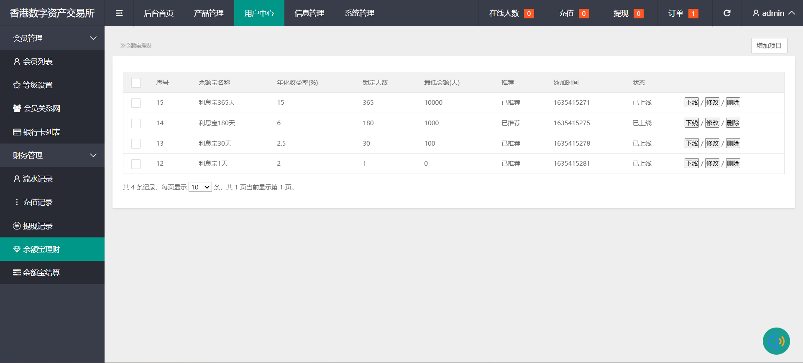
Task: Click the sidebar collapse hamburger icon
Action: coord(119,13)
